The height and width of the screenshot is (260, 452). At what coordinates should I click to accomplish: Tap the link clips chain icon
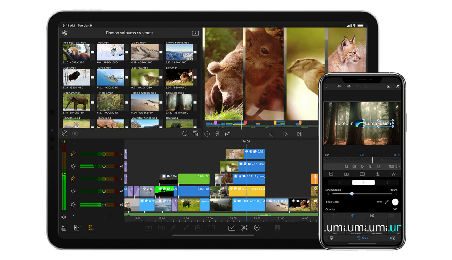(x=173, y=228)
